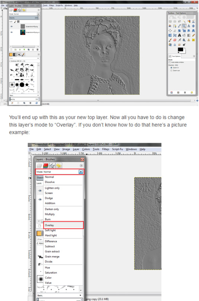Click the lock alpha channel checkerboard icon

coord(18,22)
